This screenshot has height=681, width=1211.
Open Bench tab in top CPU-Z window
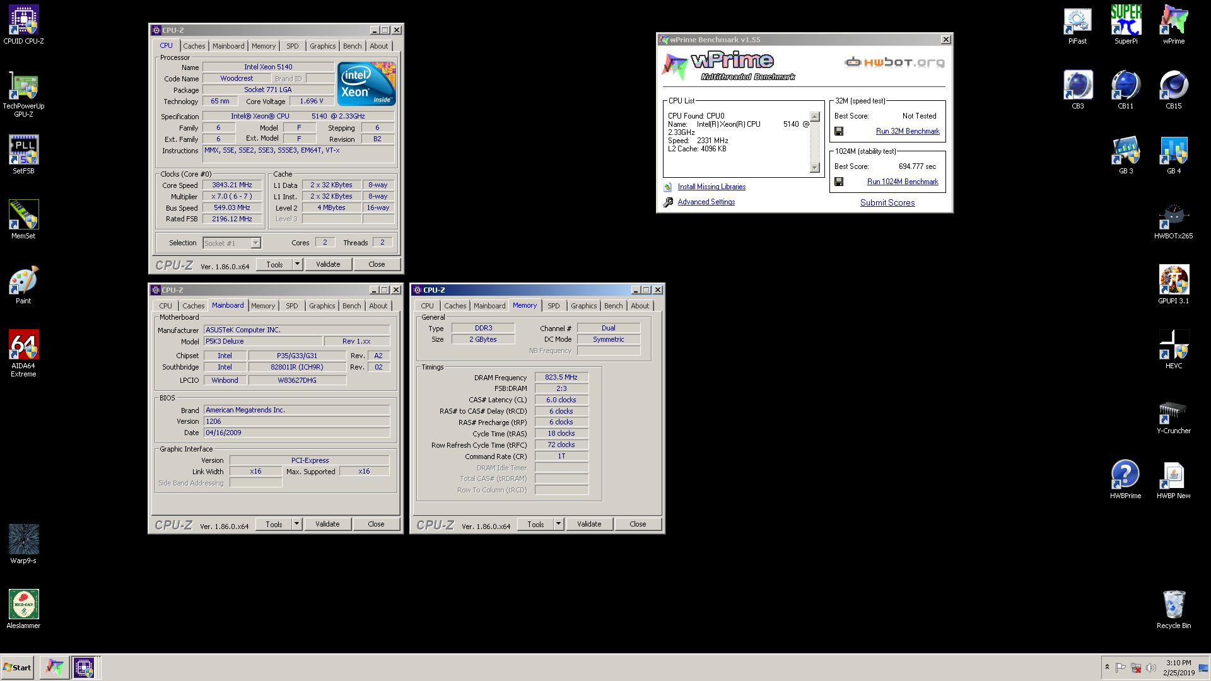[353, 46]
